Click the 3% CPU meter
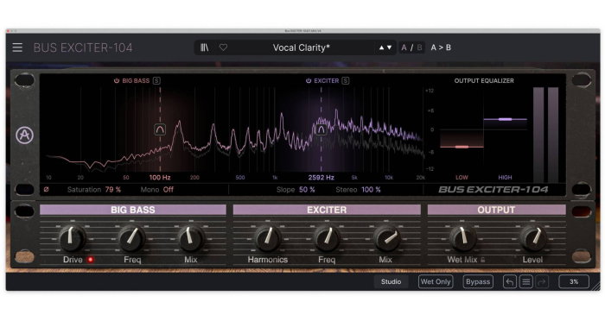This screenshot has width=605, height=321. pyautogui.click(x=574, y=281)
